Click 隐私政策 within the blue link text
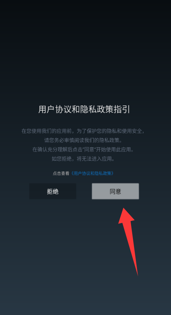171x315 pixels. pos(103,173)
